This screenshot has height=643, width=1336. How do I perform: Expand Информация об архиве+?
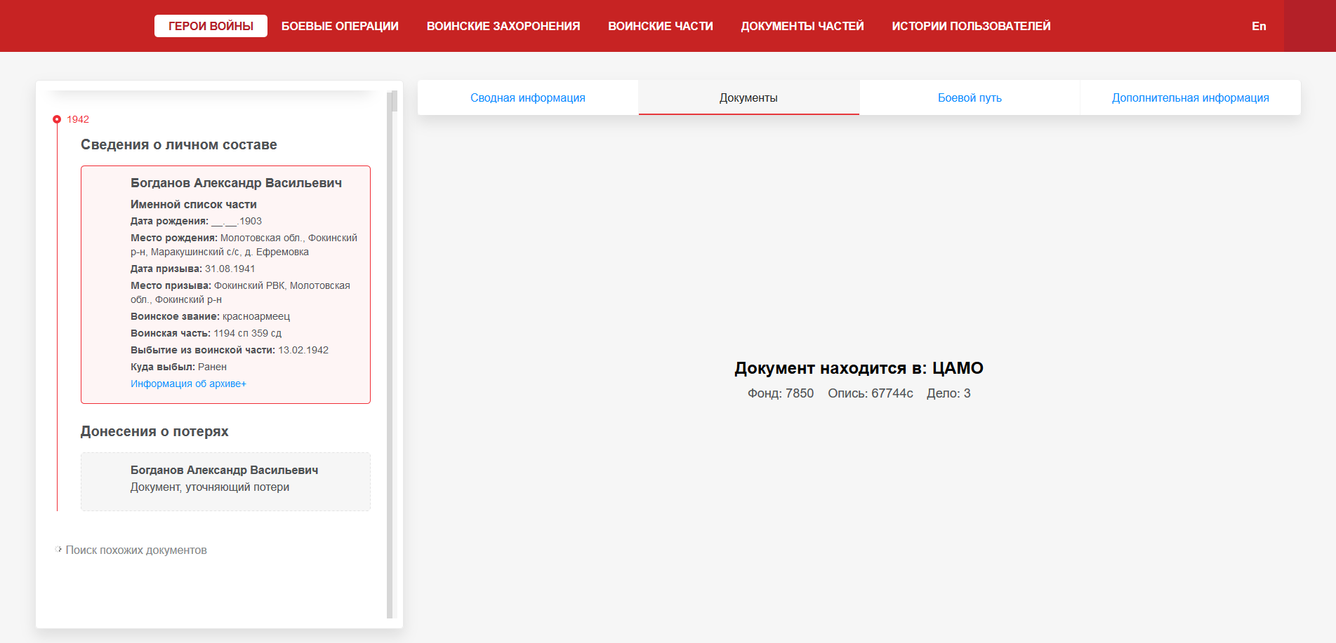coord(188,384)
